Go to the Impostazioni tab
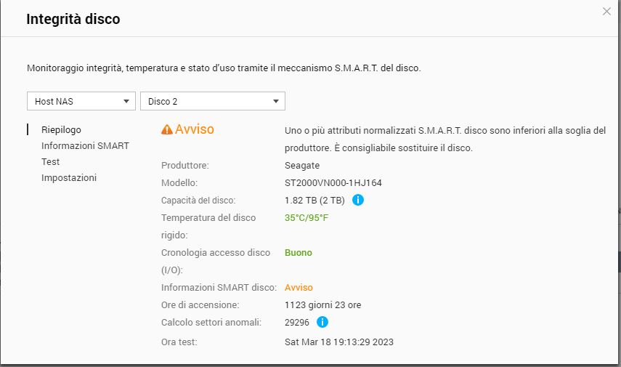The image size is (621, 367). tap(69, 178)
